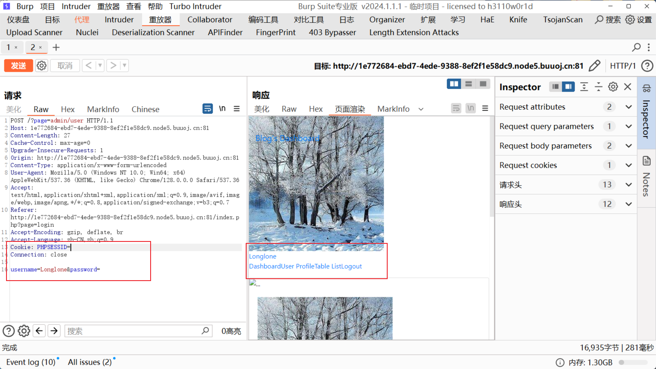
Task: Select side-by-side layout icon above response
Action: click(454, 84)
